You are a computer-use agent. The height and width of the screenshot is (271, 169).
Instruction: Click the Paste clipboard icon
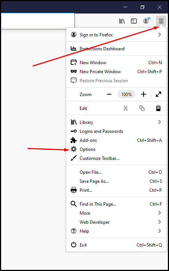click(x=158, y=108)
